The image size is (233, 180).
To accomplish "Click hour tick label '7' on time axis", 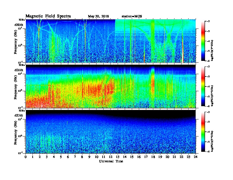I will [75, 157].
